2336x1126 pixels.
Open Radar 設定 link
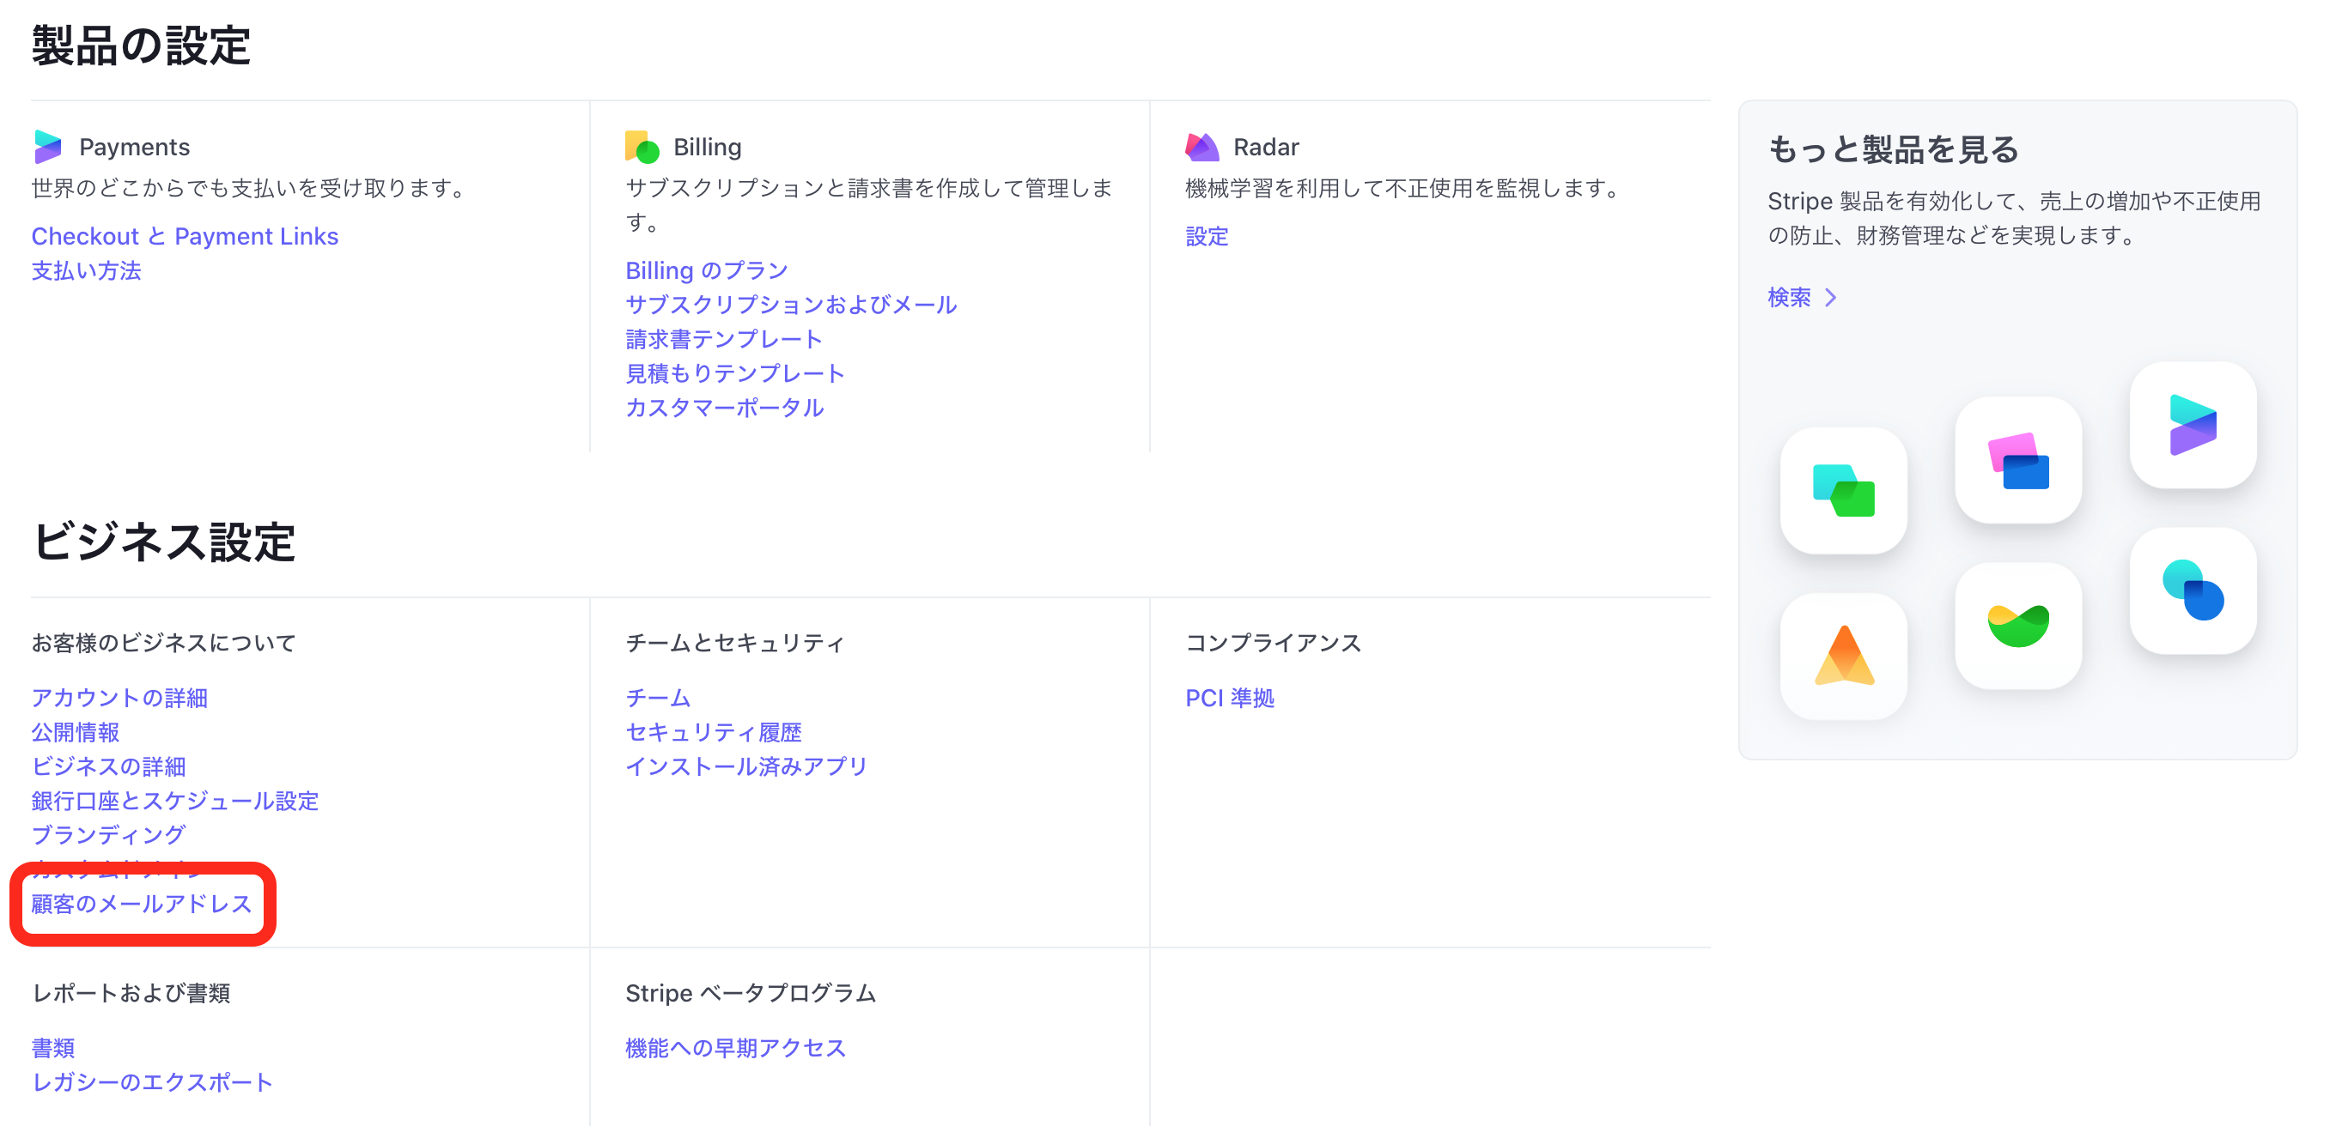1207,236
